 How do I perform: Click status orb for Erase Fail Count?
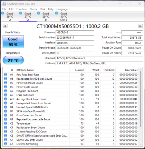(6, 95)
